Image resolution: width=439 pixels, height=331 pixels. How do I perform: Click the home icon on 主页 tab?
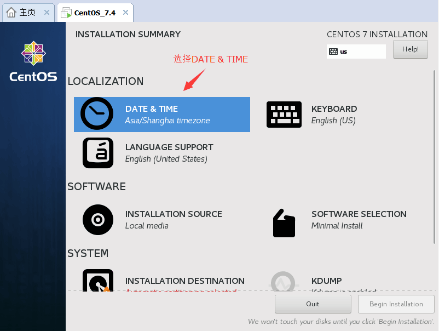(11, 13)
